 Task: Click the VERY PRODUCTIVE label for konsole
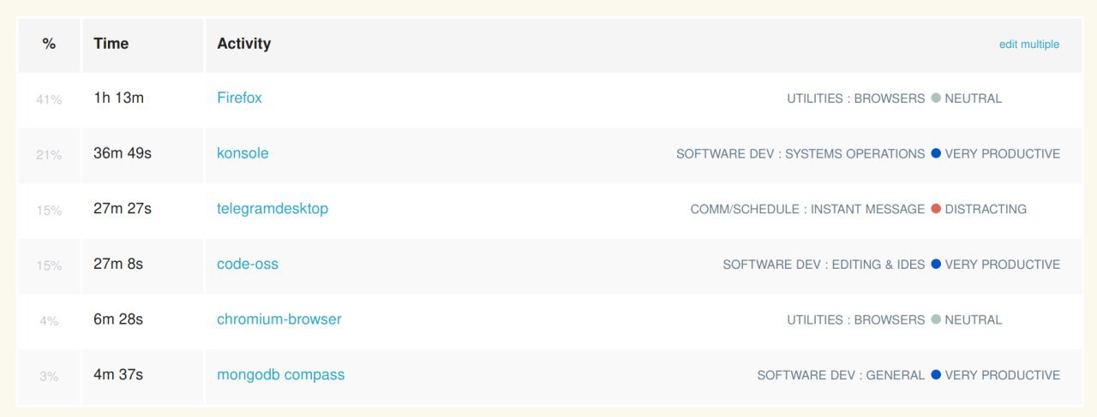(x=1003, y=154)
